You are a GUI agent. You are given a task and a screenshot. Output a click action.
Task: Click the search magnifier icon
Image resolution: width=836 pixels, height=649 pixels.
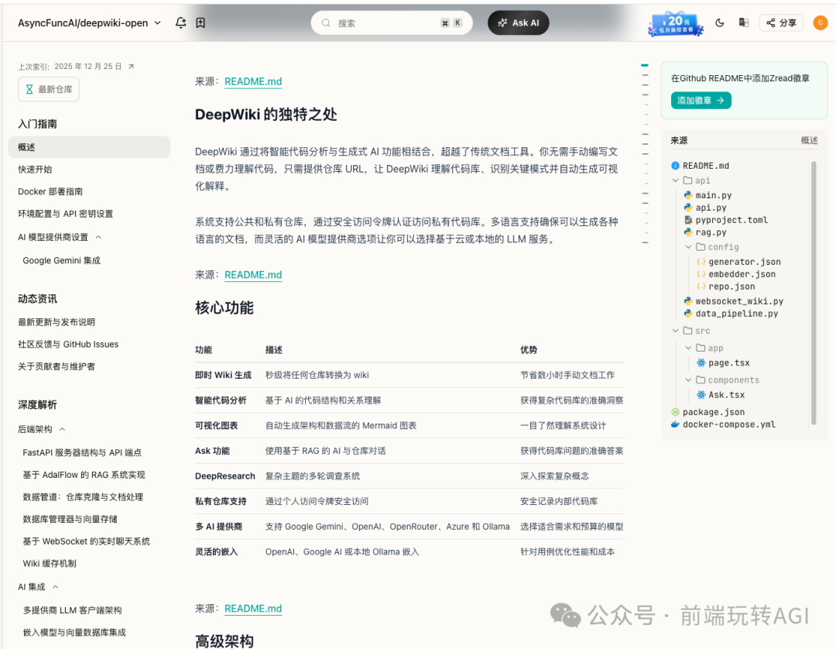(x=325, y=22)
